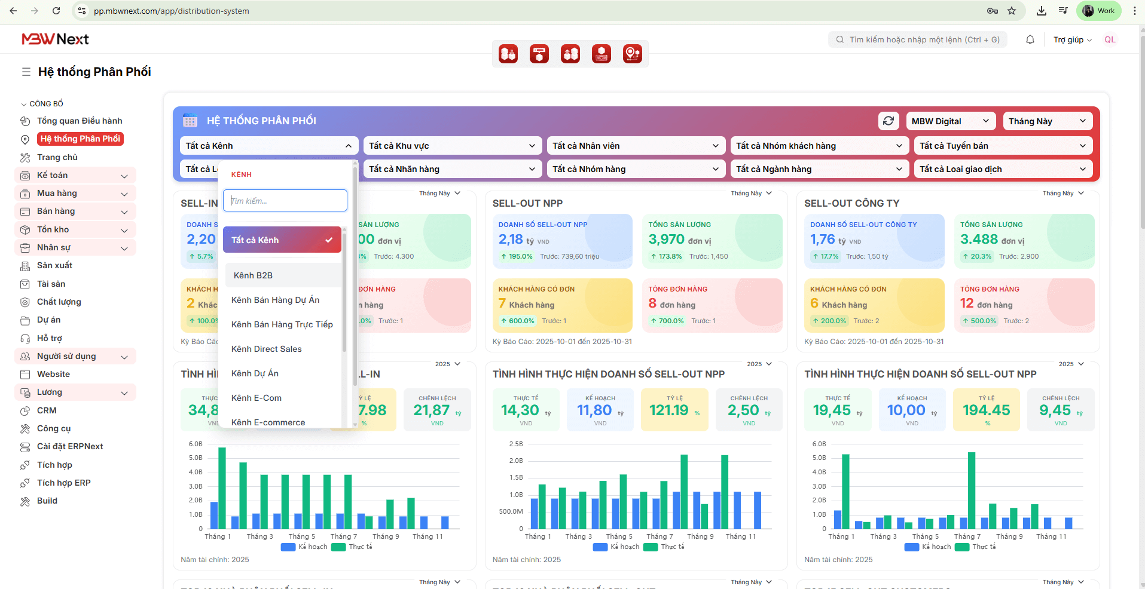Expand the 'Tháng Này' period dropdown in header
The height and width of the screenshot is (589, 1145).
pos(1047,121)
